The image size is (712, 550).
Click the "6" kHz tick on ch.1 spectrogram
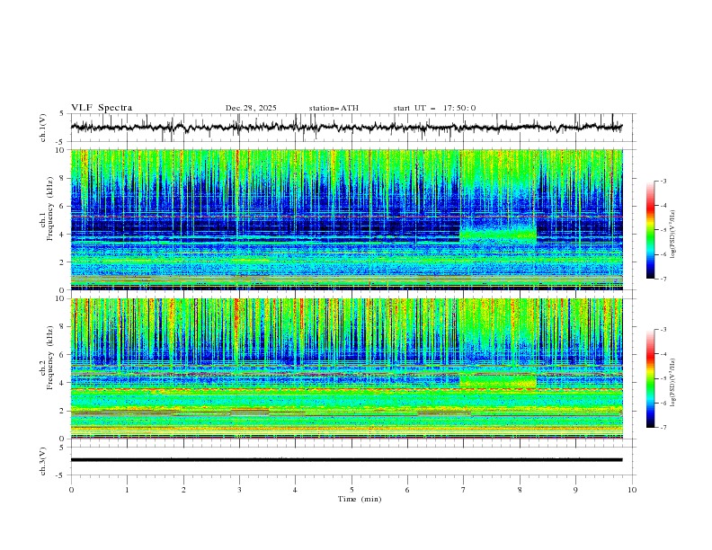(x=64, y=206)
